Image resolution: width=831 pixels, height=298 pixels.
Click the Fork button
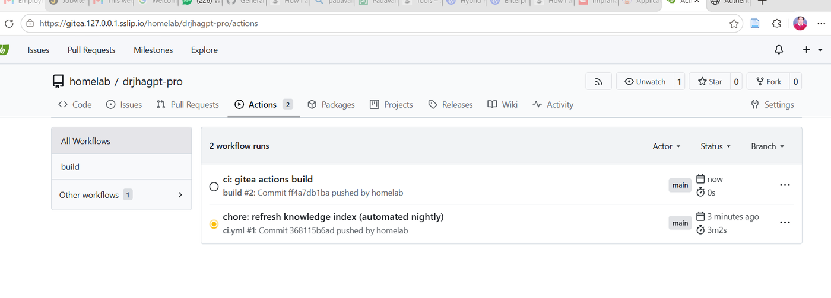(768, 81)
